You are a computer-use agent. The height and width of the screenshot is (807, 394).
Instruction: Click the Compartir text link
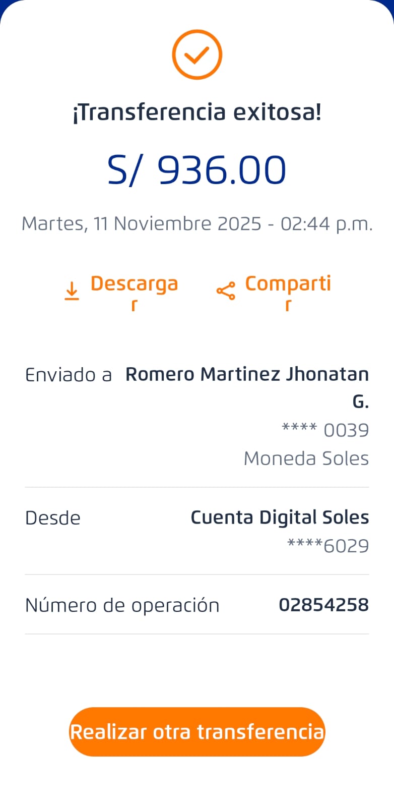tap(288, 284)
